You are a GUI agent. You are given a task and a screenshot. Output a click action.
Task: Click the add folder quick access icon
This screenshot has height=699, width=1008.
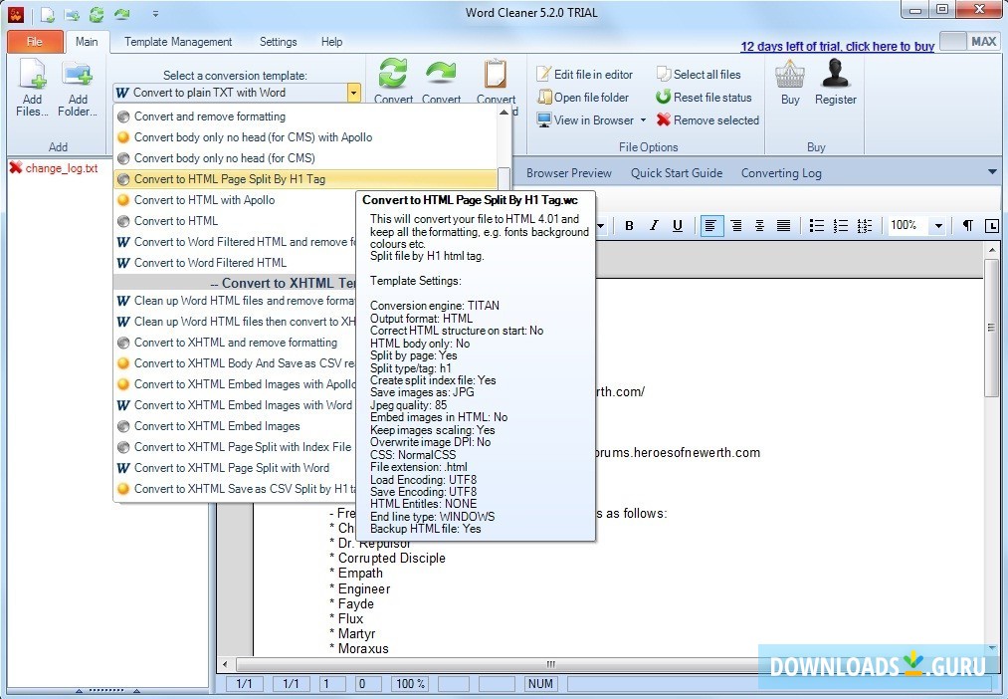(72, 14)
